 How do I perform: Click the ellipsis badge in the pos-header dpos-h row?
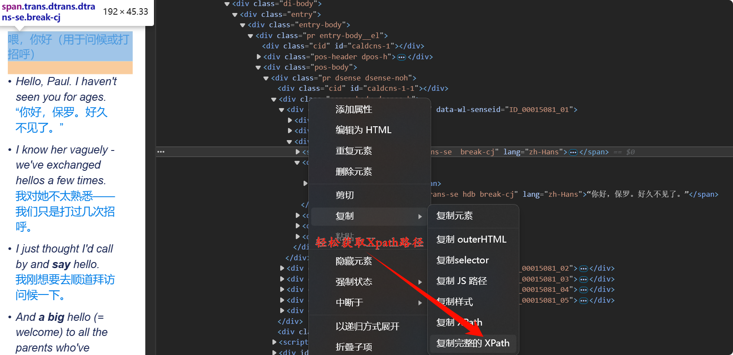[x=401, y=57]
